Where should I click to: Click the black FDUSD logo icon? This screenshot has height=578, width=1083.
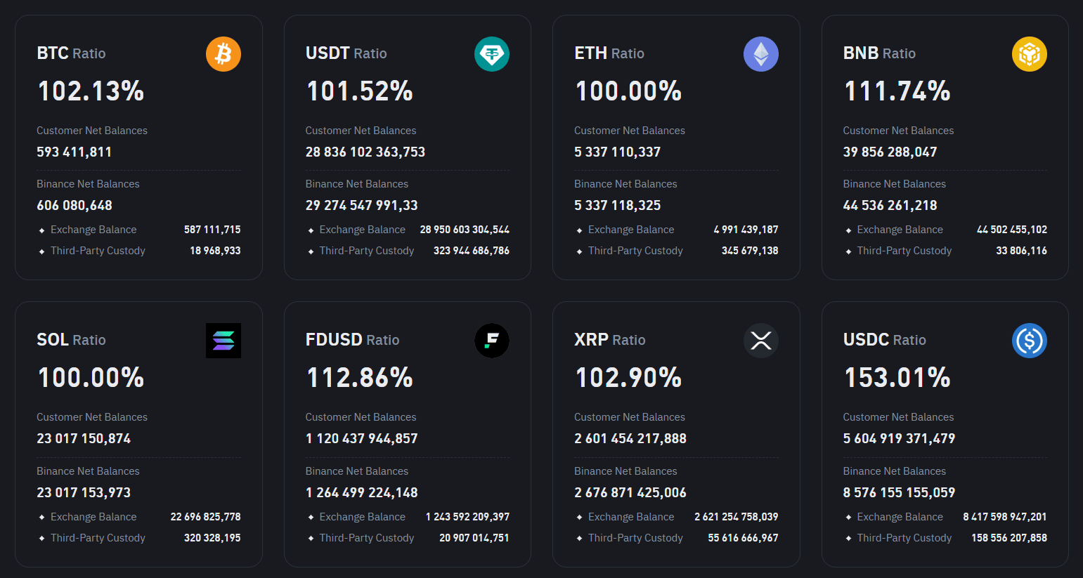click(x=492, y=341)
